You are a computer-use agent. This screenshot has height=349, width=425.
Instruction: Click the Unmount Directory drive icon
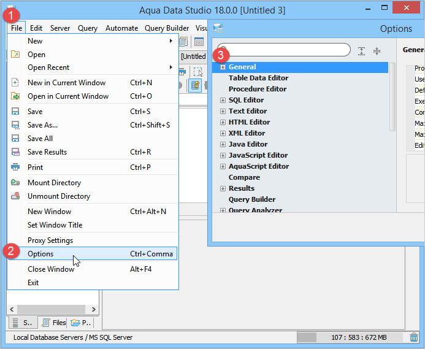[x=15, y=196]
